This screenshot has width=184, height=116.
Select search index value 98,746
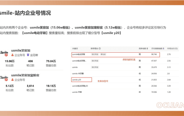(154, 54)
